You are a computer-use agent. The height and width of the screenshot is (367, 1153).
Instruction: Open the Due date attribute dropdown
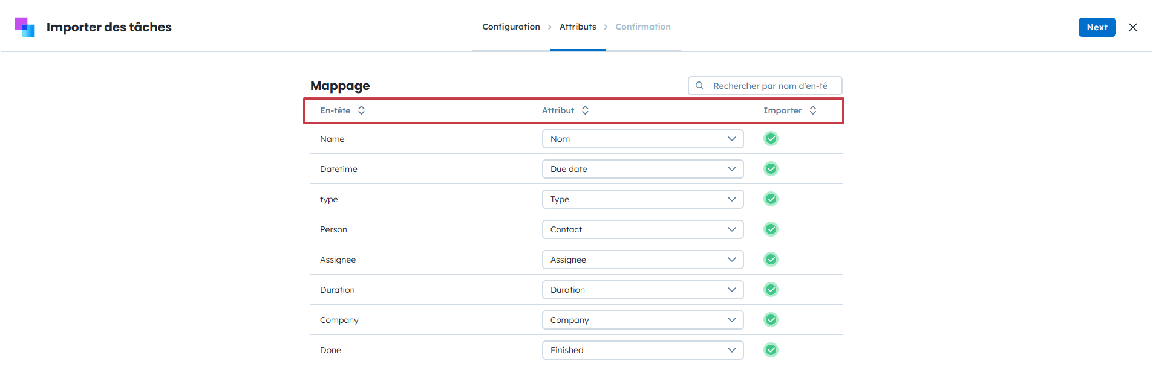(x=642, y=169)
